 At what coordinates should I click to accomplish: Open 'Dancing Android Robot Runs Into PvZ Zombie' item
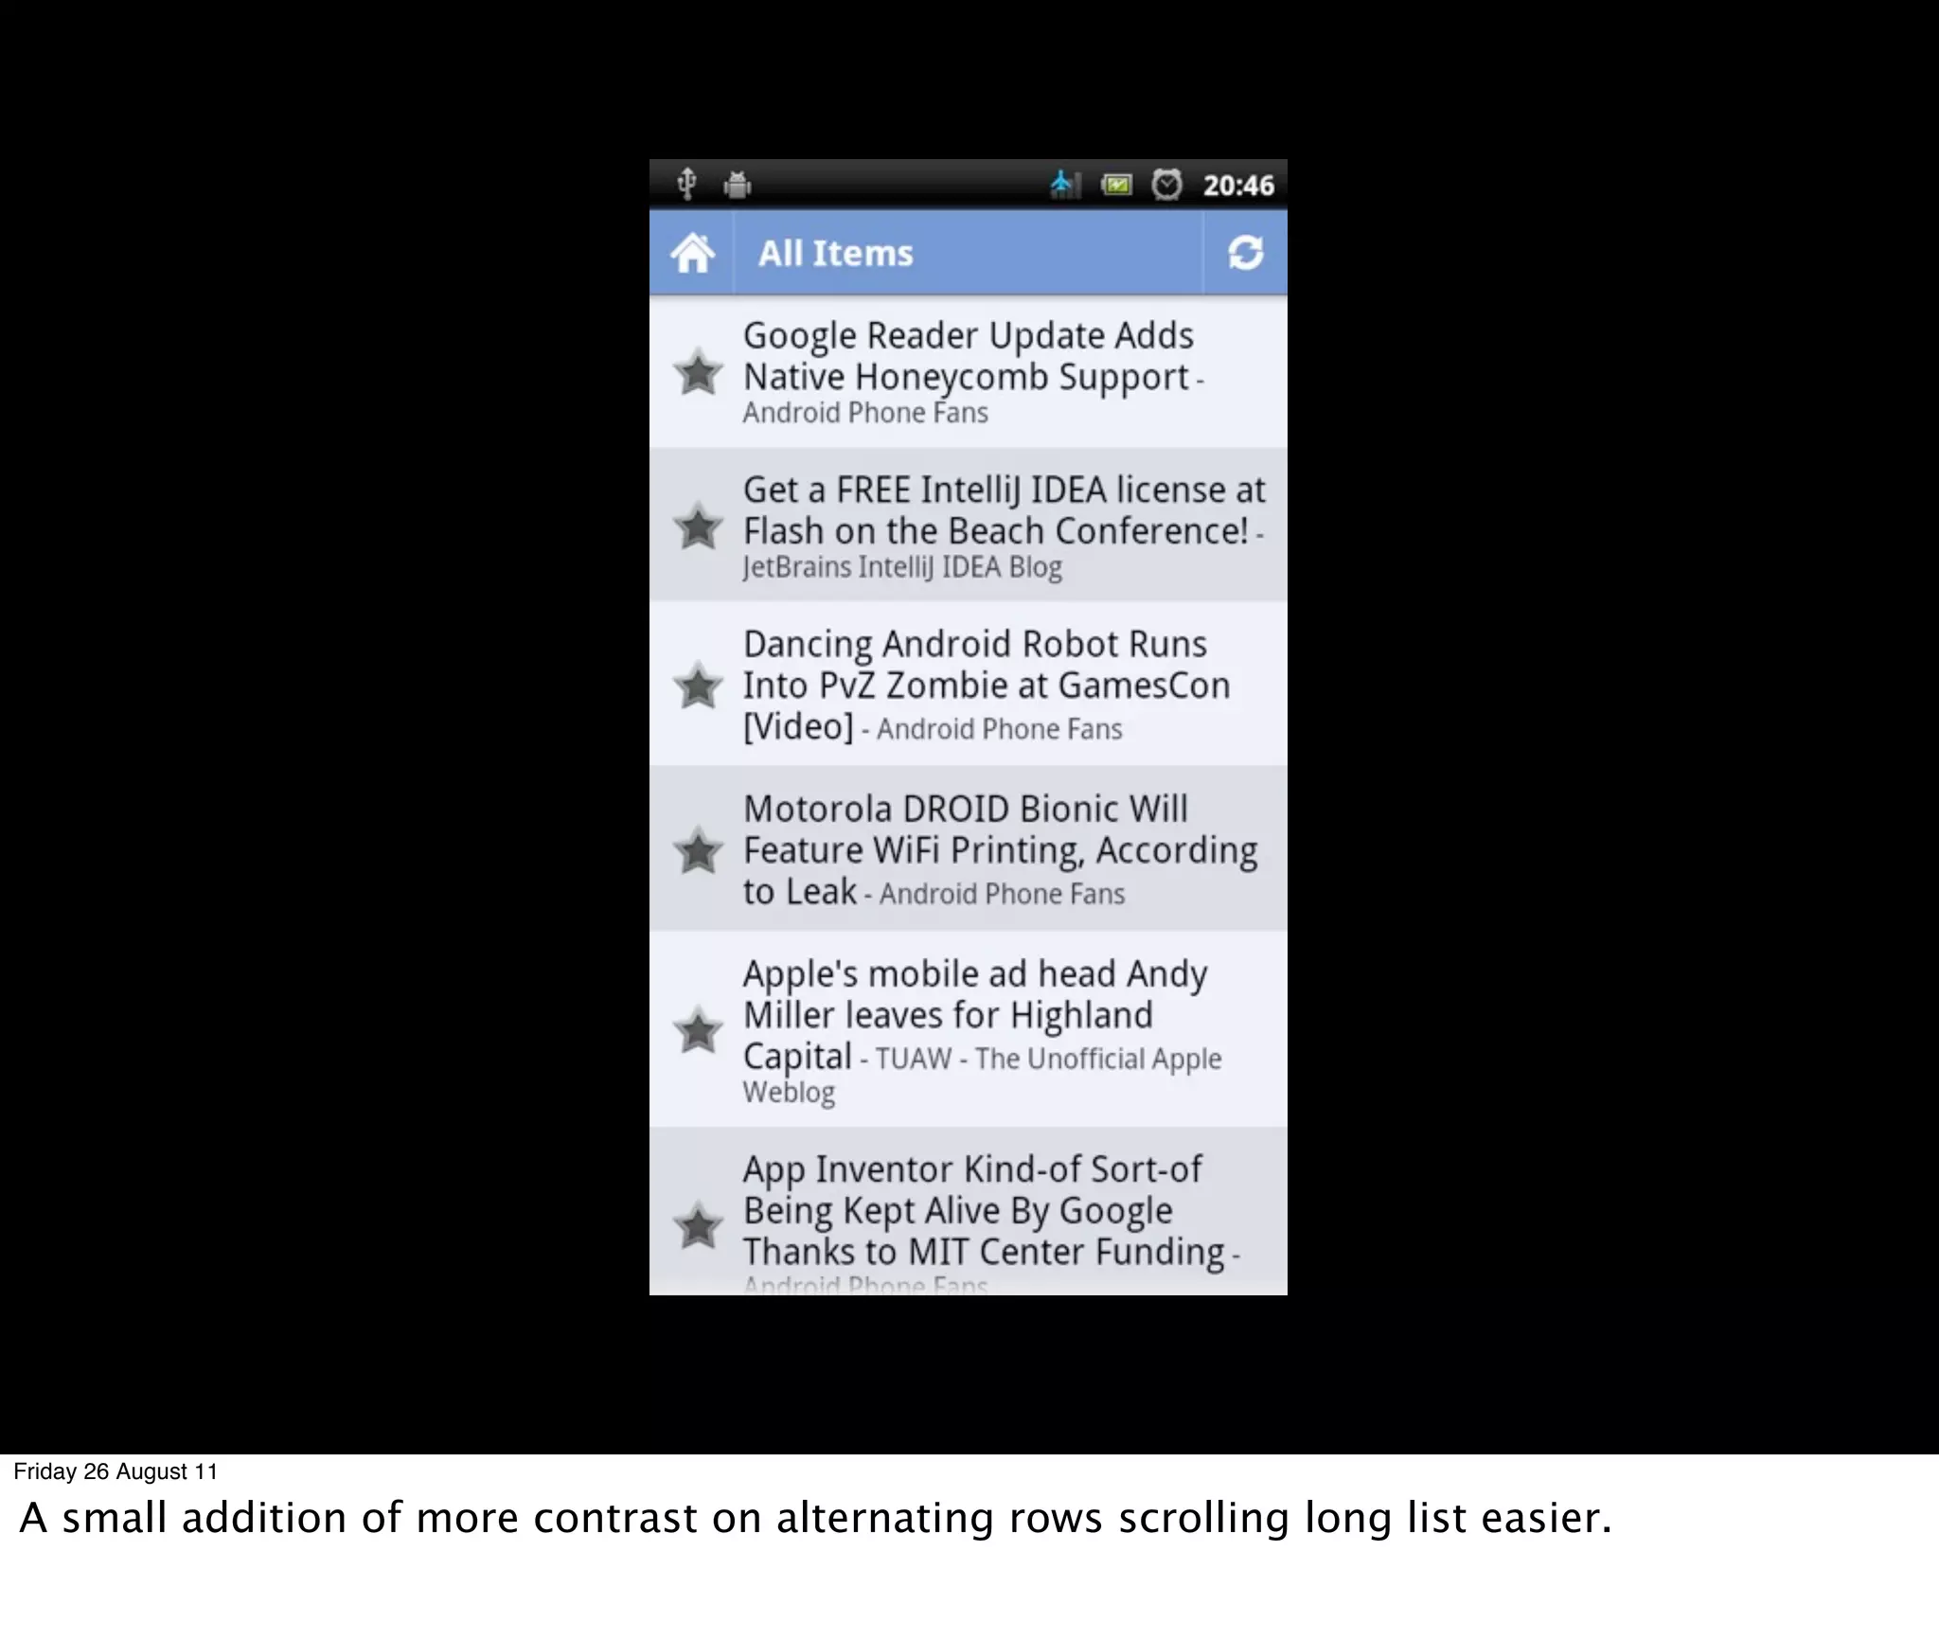pyautogui.click(x=968, y=685)
